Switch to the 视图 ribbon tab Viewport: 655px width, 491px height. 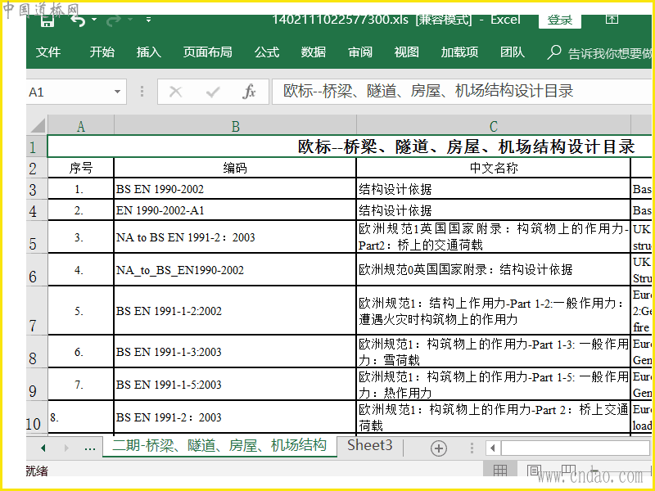[406, 52]
